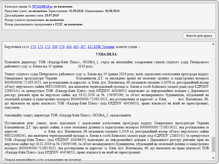Open article 404 link
Viewport: 219px width, 164px height.
[69, 47]
